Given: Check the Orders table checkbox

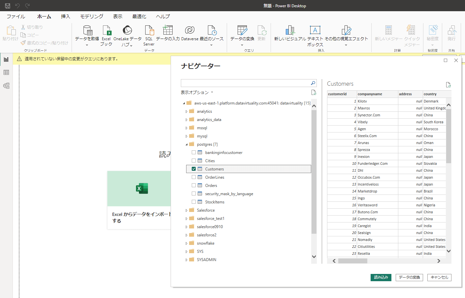Looking at the screenshot, I should tap(194, 185).
